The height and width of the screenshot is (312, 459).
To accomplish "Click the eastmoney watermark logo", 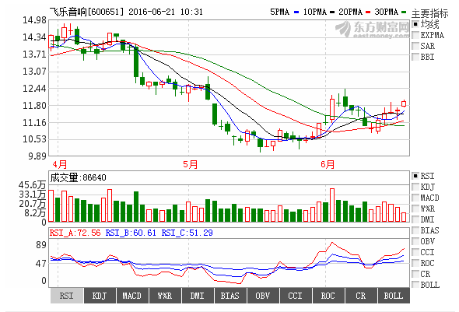I will click(373, 30).
